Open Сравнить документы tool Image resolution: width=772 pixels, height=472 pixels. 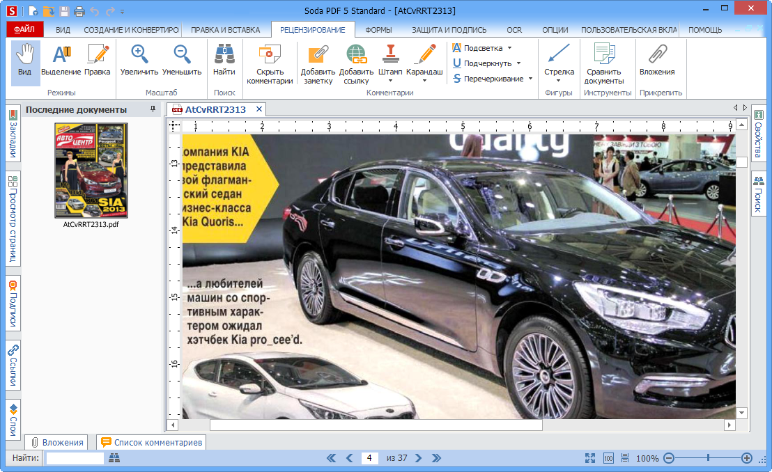[604, 65]
